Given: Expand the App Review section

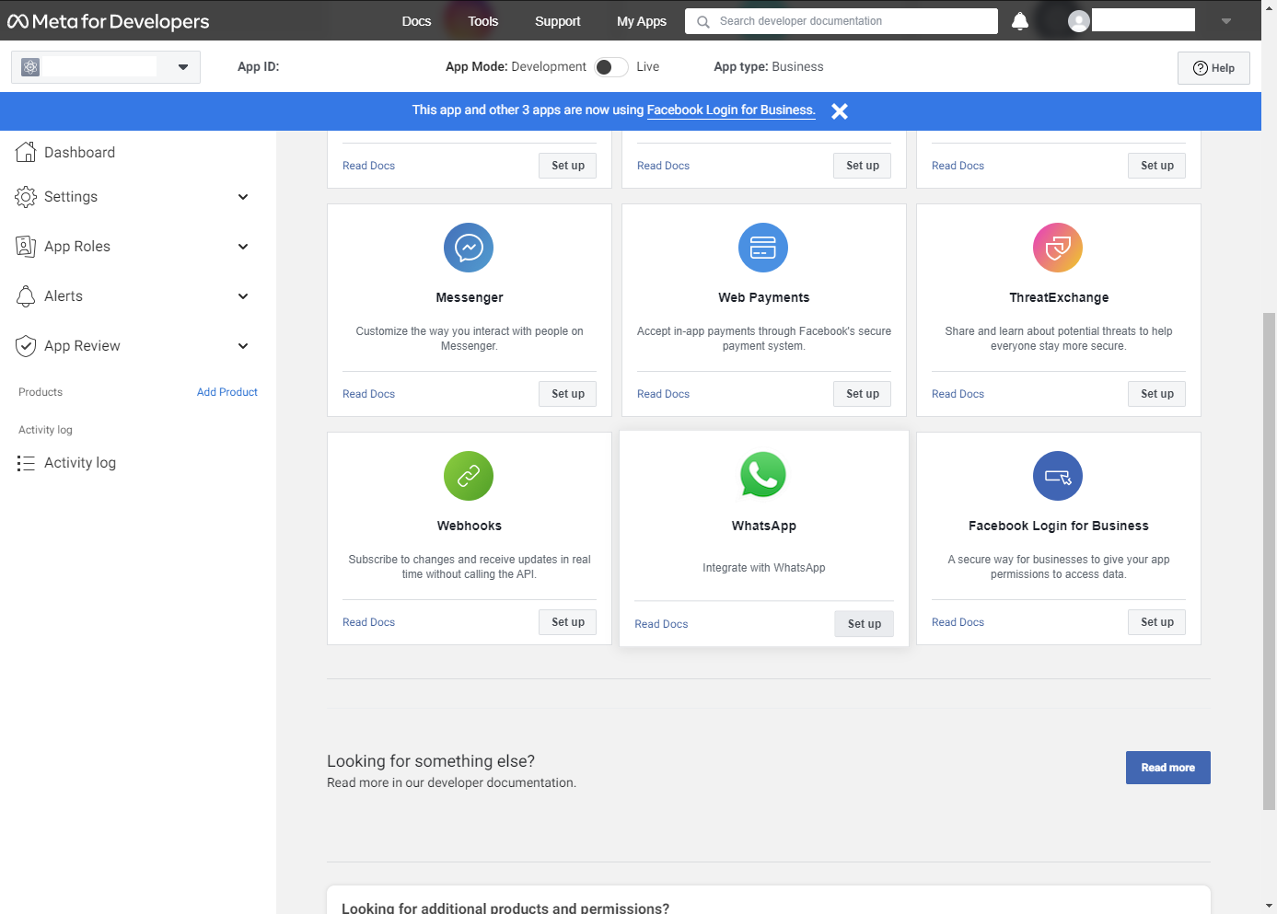Looking at the screenshot, I should [243, 346].
